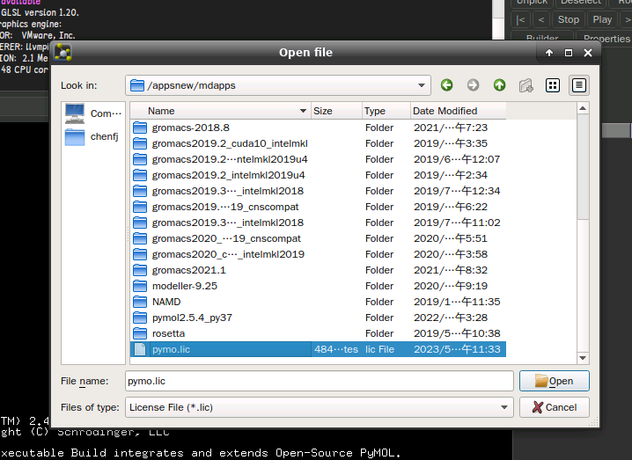Select the gromacs2021.1 folder icon

140,270
